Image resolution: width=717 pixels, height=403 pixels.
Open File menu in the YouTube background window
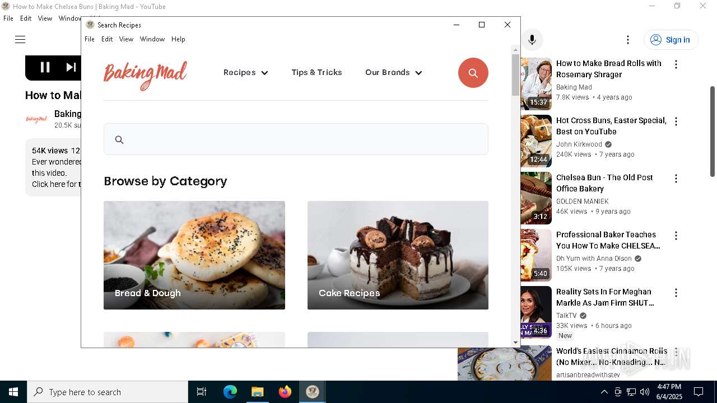coord(8,18)
